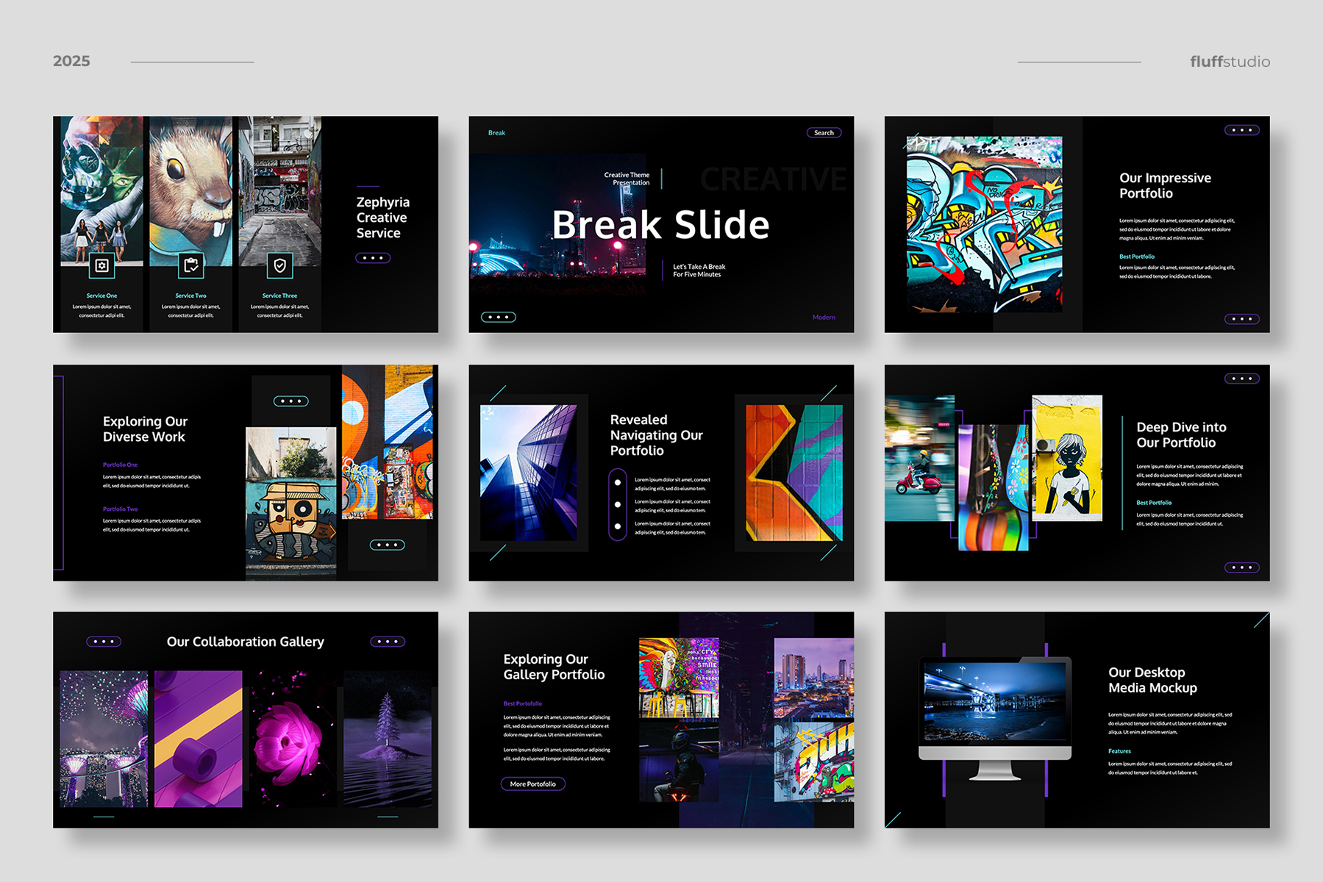Viewport: 1323px width, 882px height.
Task: Click three-dot pill under Zephyria Creative Service
Action: [373, 258]
